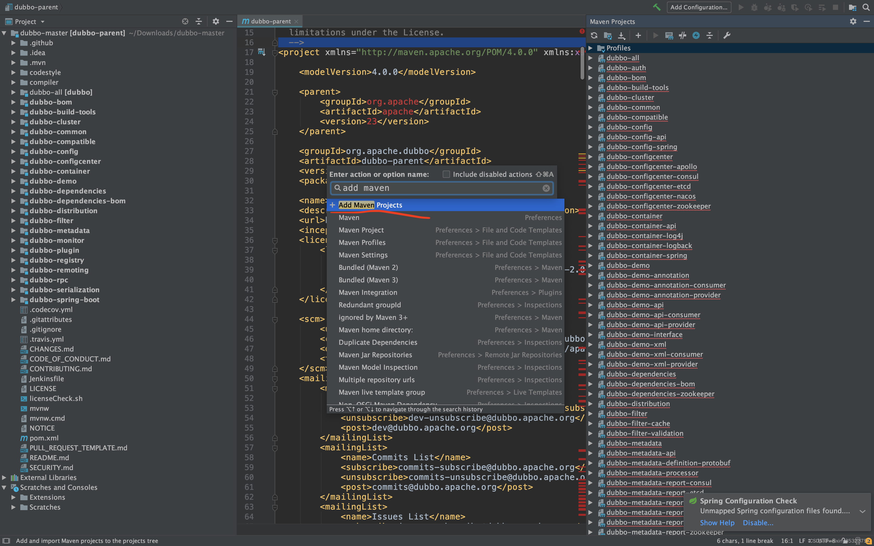This screenshot has width=874, height=546.
Task: Click Download Sources and Documentation icon
Action: (x=621, y=35)
